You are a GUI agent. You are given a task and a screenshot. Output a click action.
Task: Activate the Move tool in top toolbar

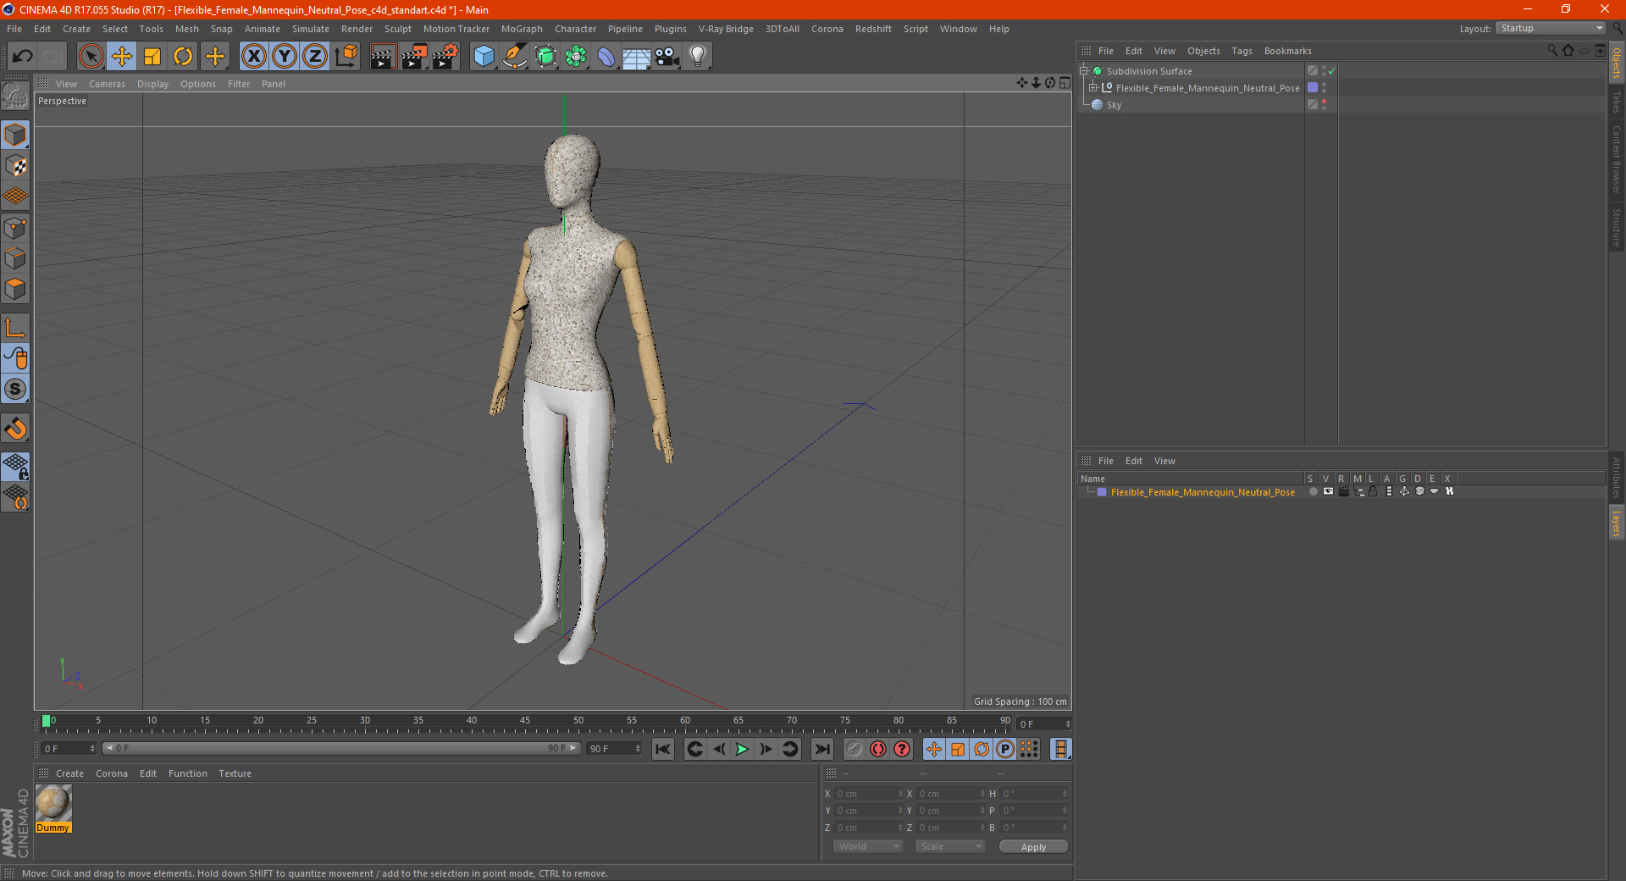(x=122, y=57)
